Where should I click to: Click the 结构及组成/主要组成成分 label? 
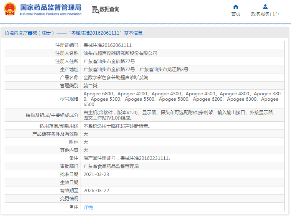click(x=52, y=115)
